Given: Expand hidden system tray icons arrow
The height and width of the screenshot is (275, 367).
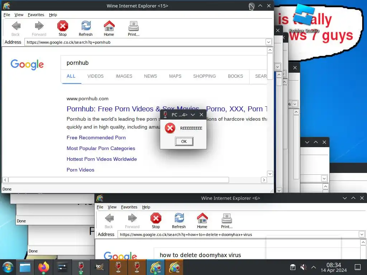Looking at the screenshot, I should tap(314, 267).
